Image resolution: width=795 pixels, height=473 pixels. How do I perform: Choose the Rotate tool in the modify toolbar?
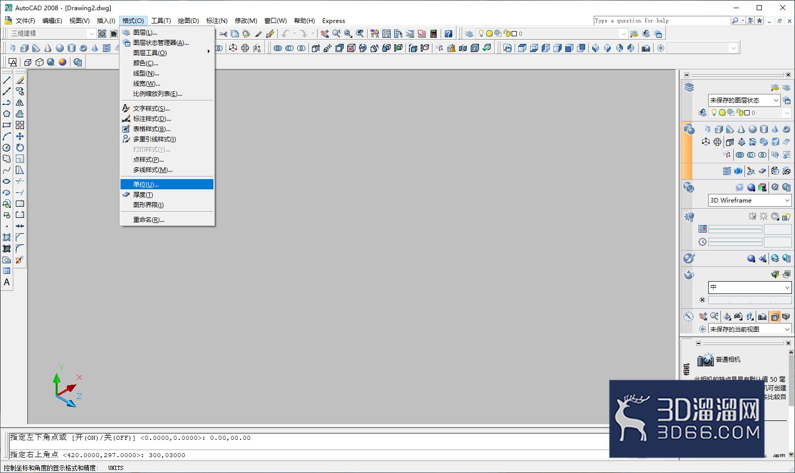pyautogui.click(x=20, y=147)
